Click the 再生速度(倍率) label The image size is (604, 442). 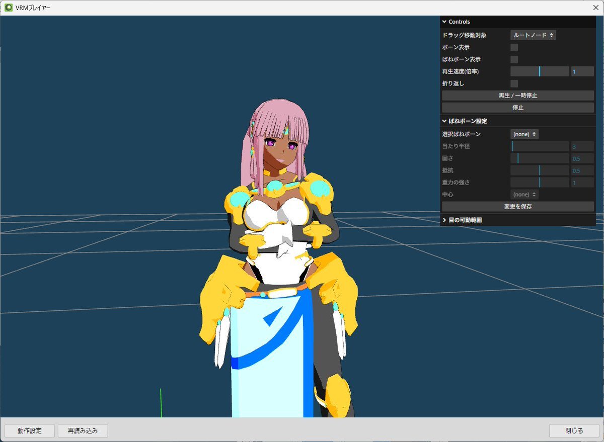click(x=460, y=71)
